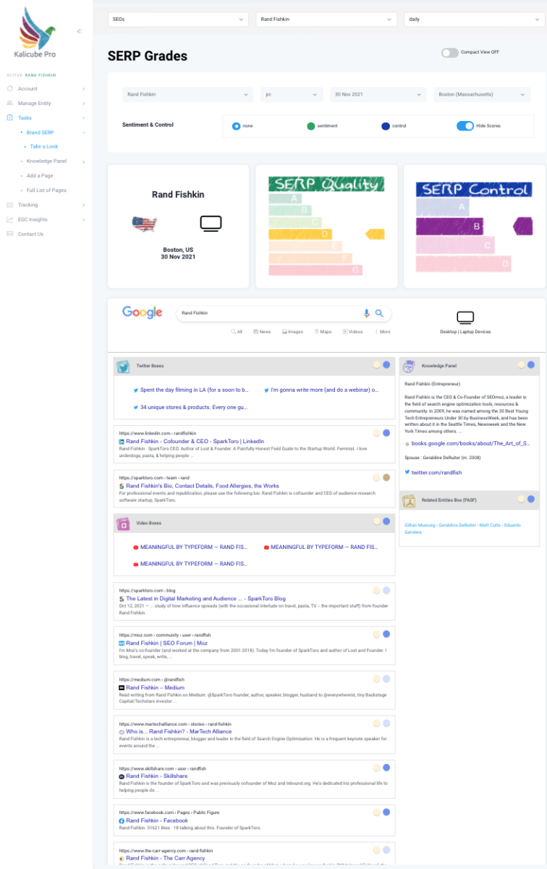Screen dimensions: 547x869
Task: Click the Knowledge Panel section icon
Action: (409, 366)
